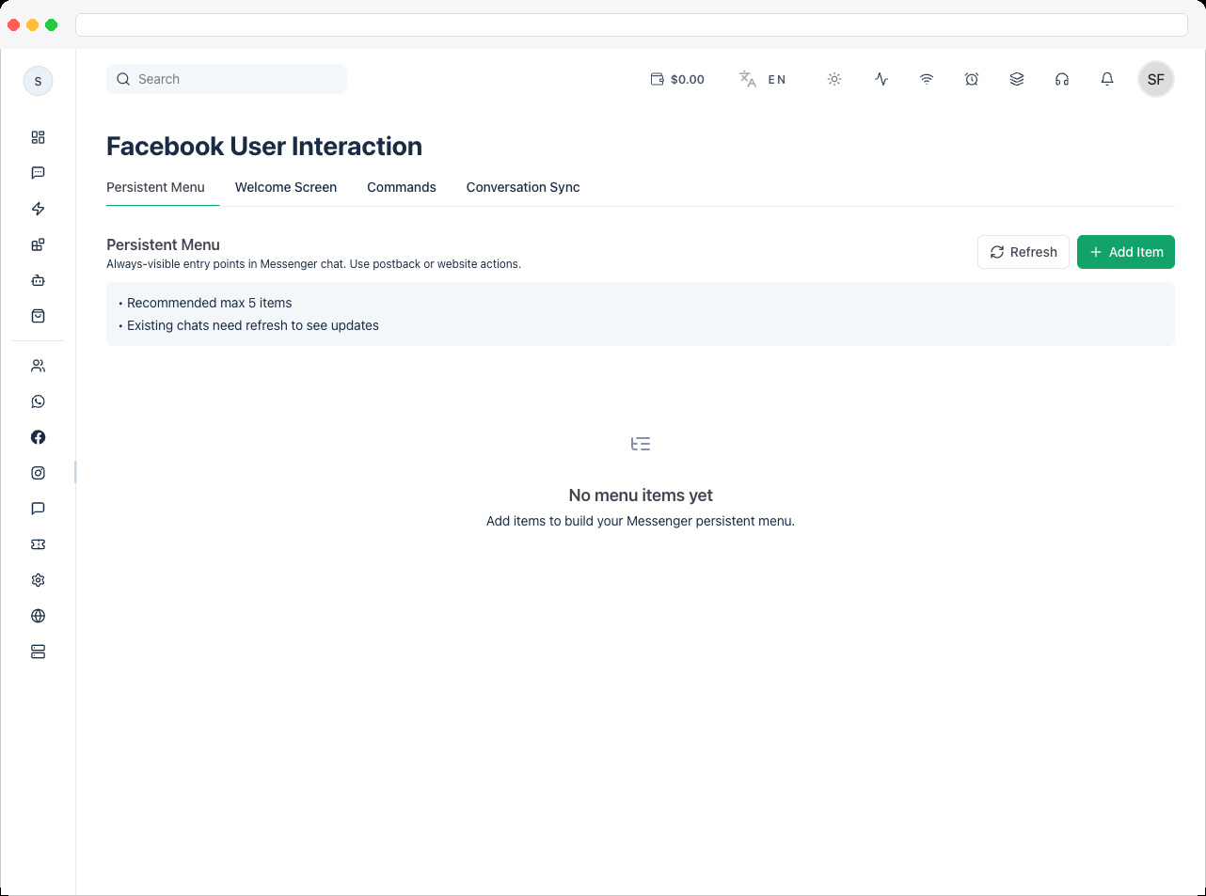Switch to the Commands tab
This screenshot has height=896, width=1206.
coord(402,187)
